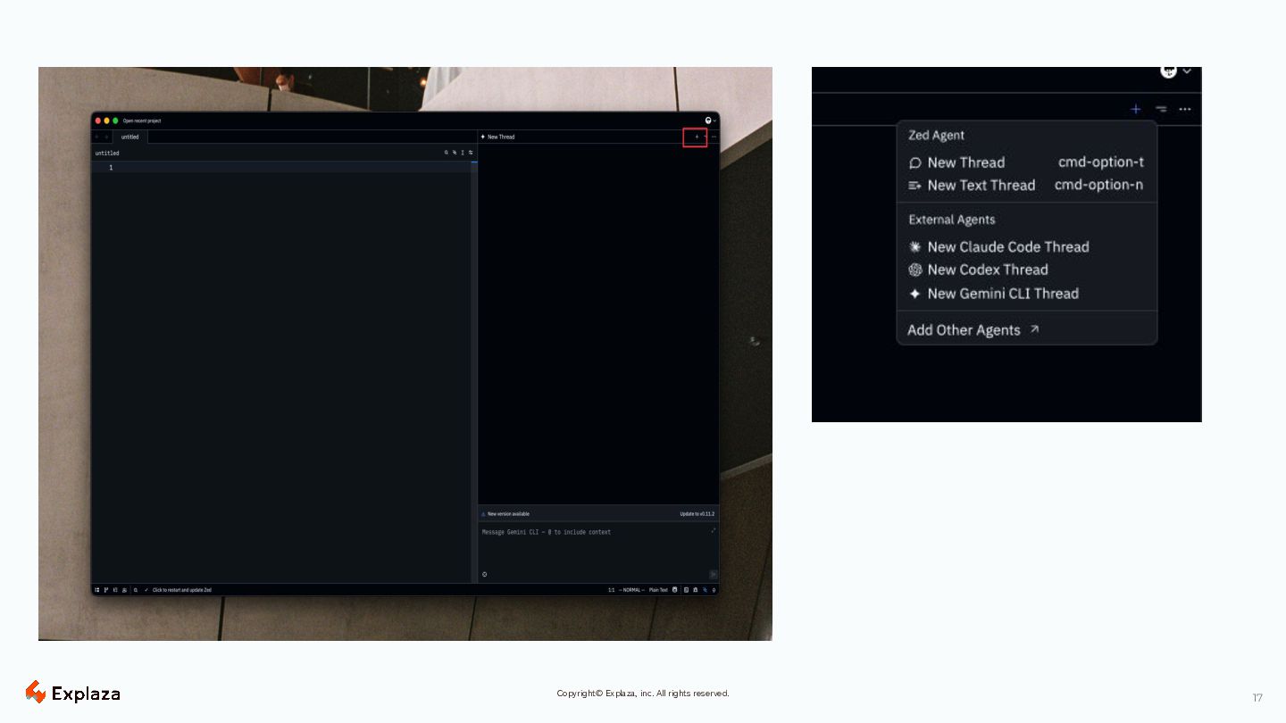Click Click to restart and update Zed
Screen dimensions: 1286x723
(x=182, y=590)
